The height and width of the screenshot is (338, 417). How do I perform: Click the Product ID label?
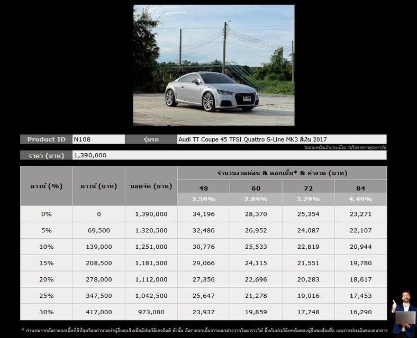pyautogui.click(x=46, y=139)
